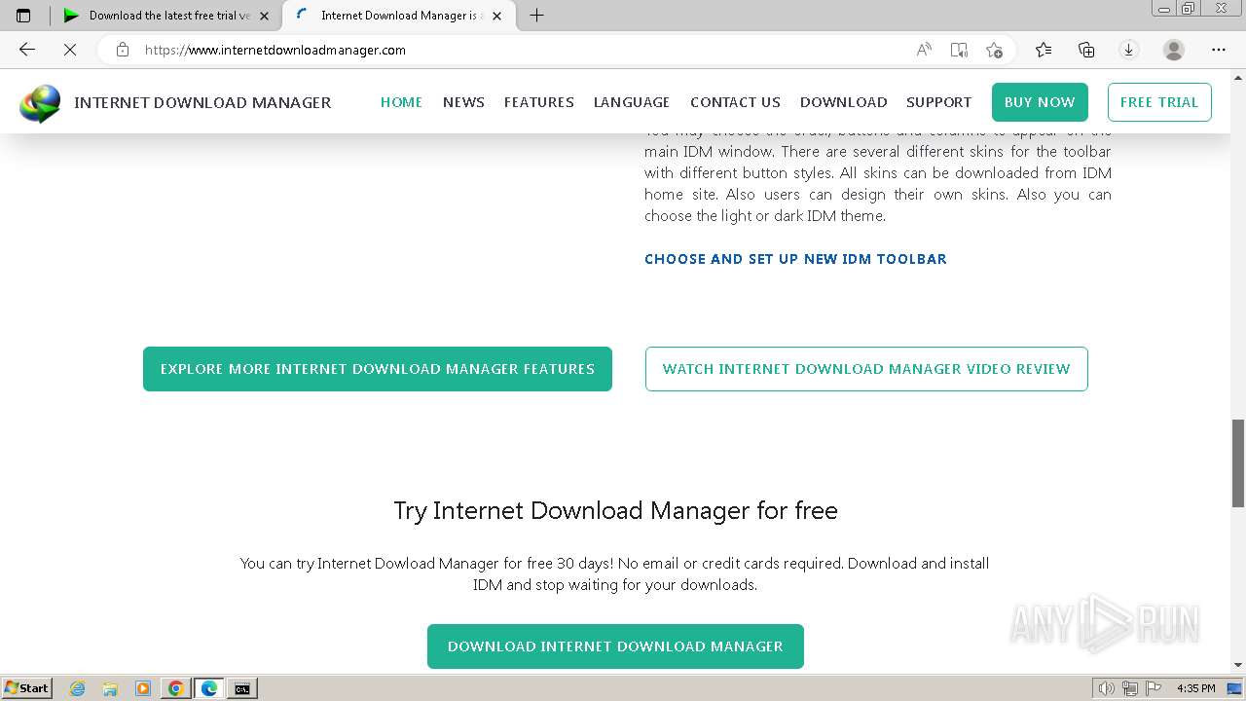Open the NEWS nav item
This screenshot has width=1246, height=701.
pos(463,102)
